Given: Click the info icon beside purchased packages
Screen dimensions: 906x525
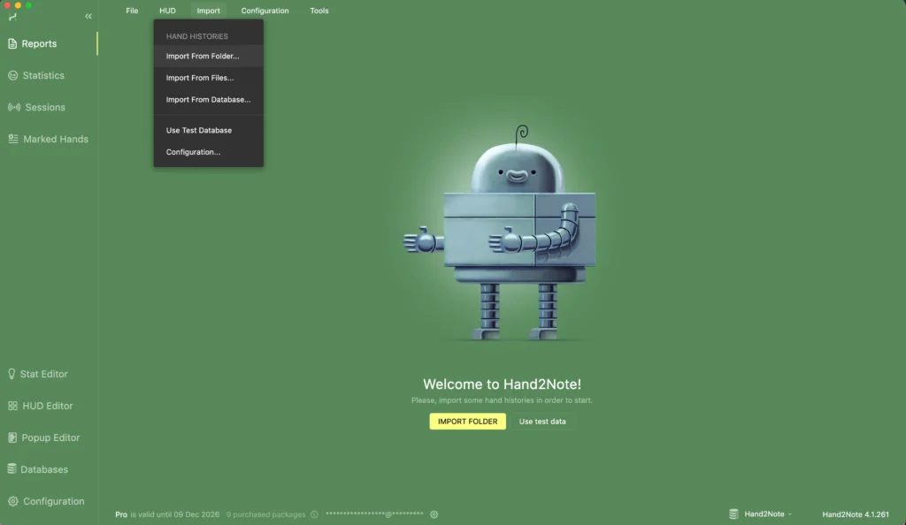Looking at the screenshot, I should point(314,514).
